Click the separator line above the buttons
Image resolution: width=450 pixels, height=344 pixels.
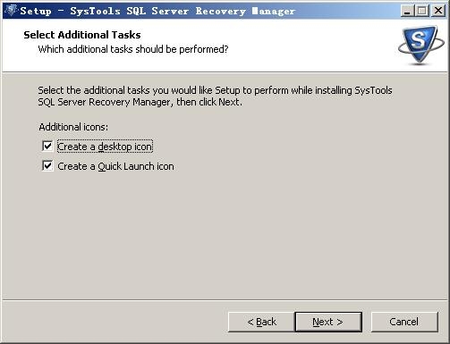pyautogui.click(x=225, y=300)
